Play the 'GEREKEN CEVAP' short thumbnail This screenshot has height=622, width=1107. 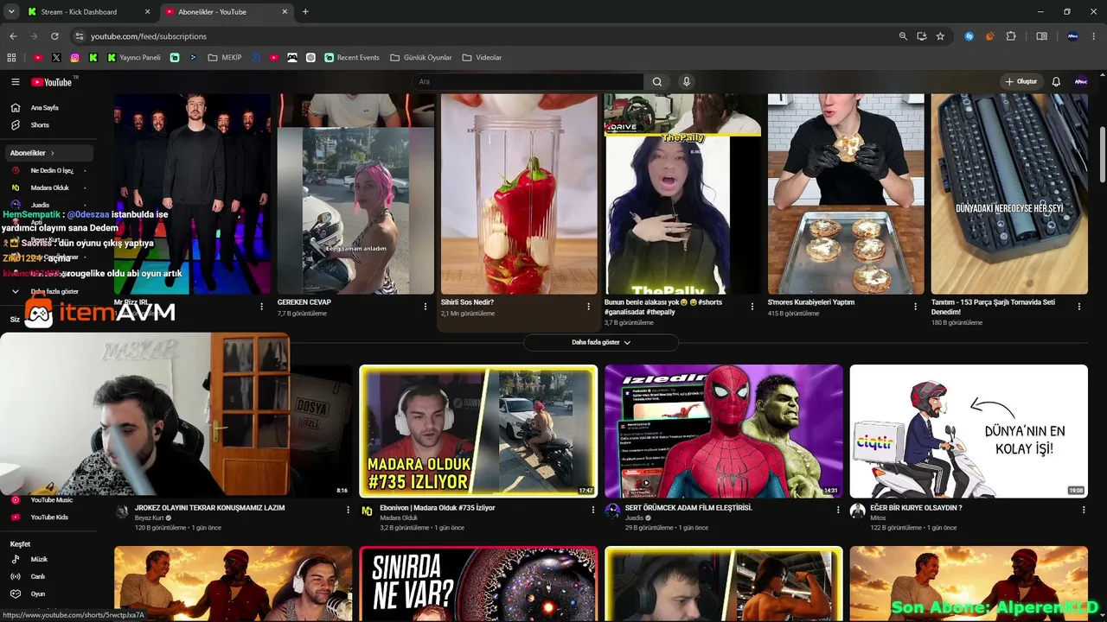pos(355,194)
